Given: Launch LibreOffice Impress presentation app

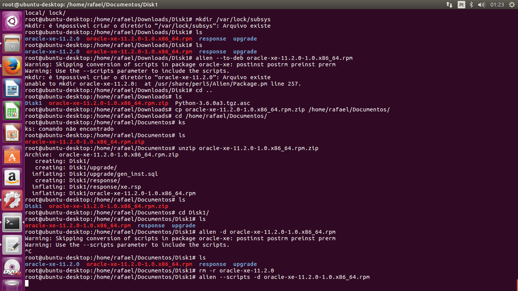Looking at the screenshot, I should point(12,133).
